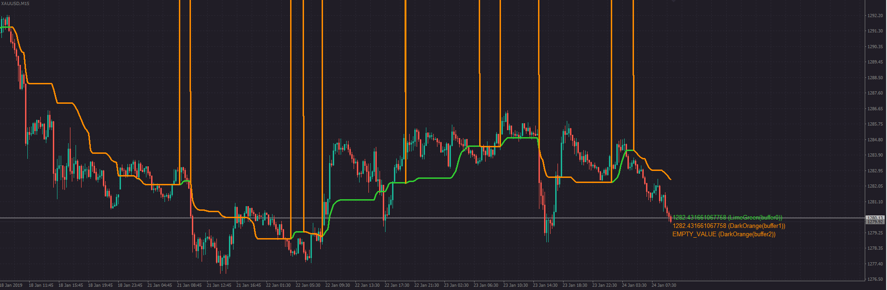Click the 1276.50 price scale label

pyautogui.click(x=875, y=279)
